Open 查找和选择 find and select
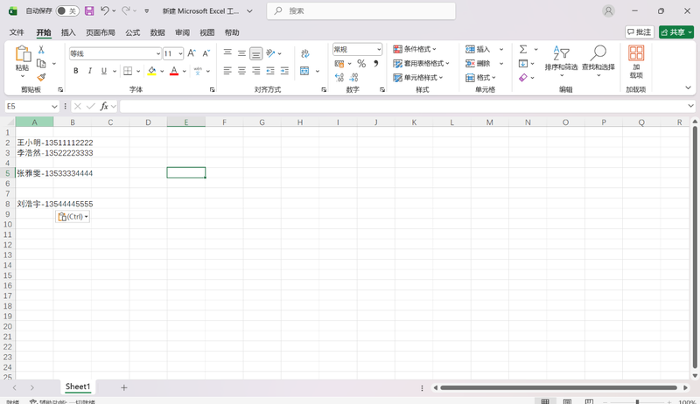 click(598, 60)
